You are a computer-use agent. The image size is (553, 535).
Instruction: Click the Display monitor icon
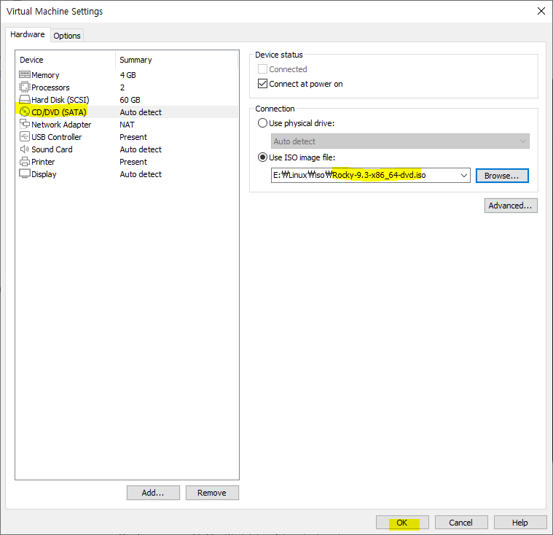click(x=25, y=174)
